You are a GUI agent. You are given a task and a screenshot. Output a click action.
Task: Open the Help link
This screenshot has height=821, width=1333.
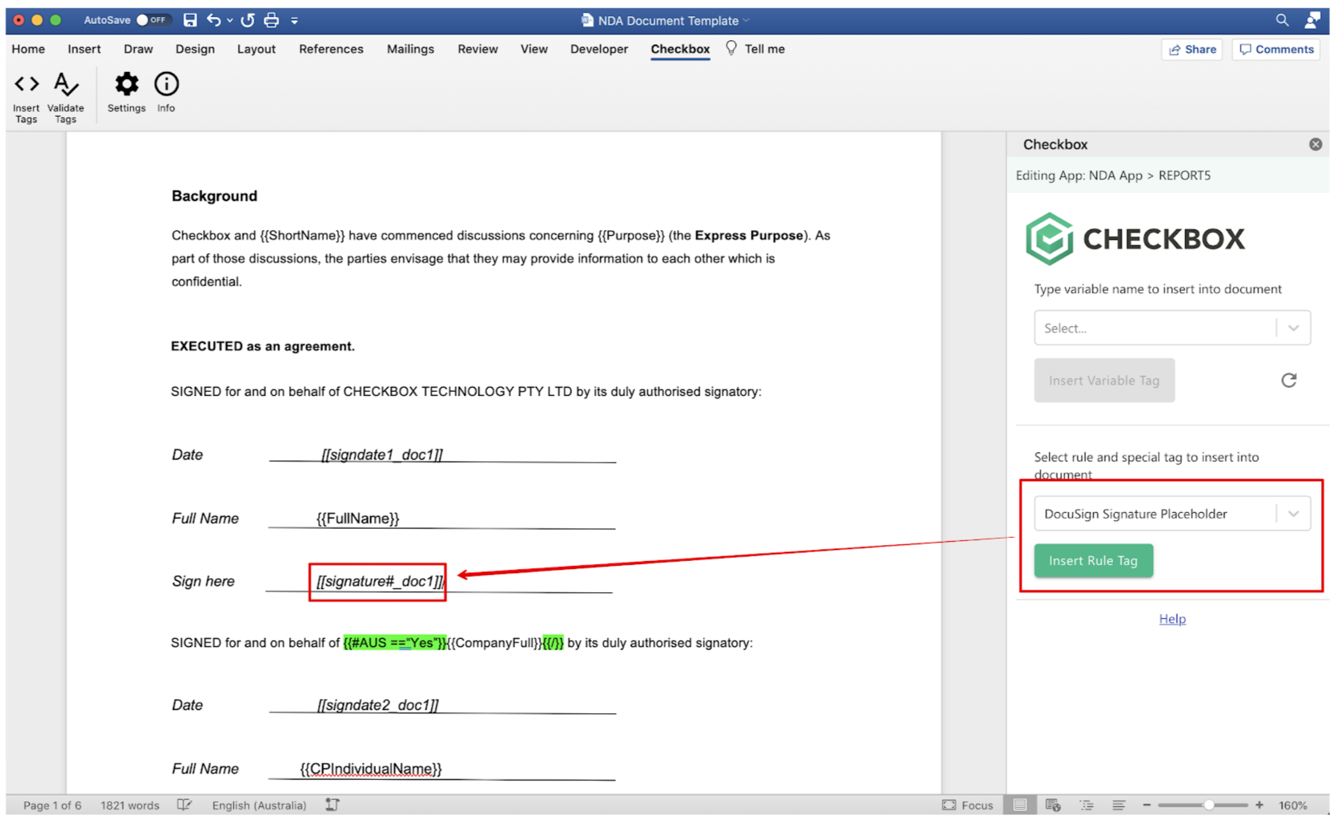tap(1172, 618)
